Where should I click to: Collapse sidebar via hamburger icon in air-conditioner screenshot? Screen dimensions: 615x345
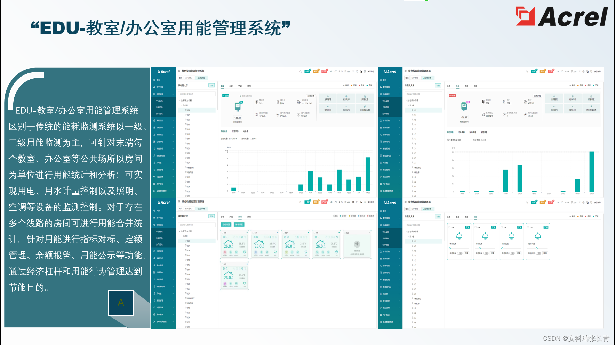pyautogui.click(x=179, y=201)
